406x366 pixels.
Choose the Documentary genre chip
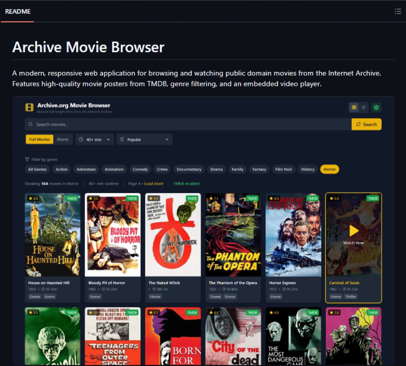click(x=189, y=169)
